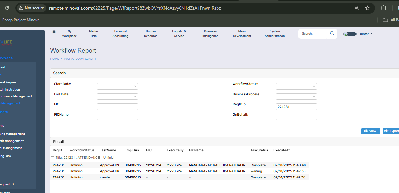Reload the page with browser refresh icon
The image size is (399, 193).
pyautogui.click(x=7, y=8)
